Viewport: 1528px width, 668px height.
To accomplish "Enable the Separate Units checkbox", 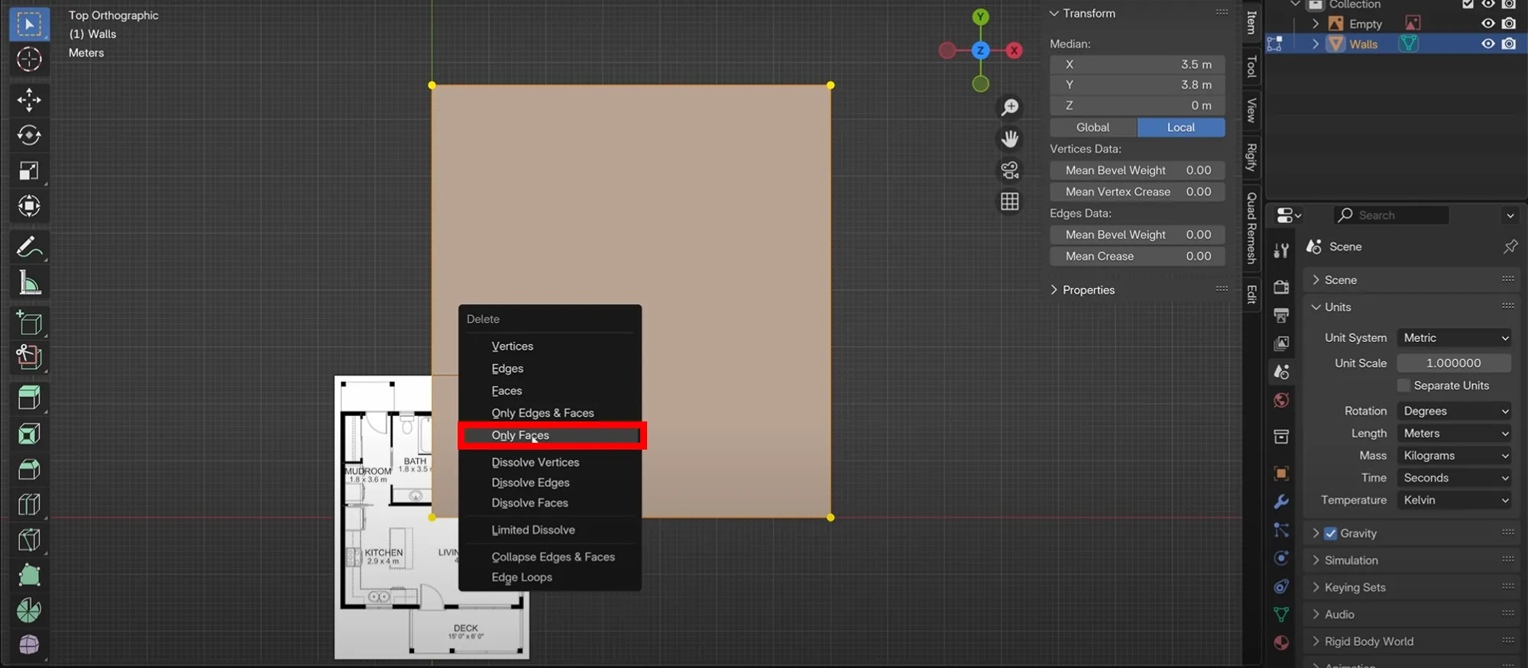I will point(1403,386).
